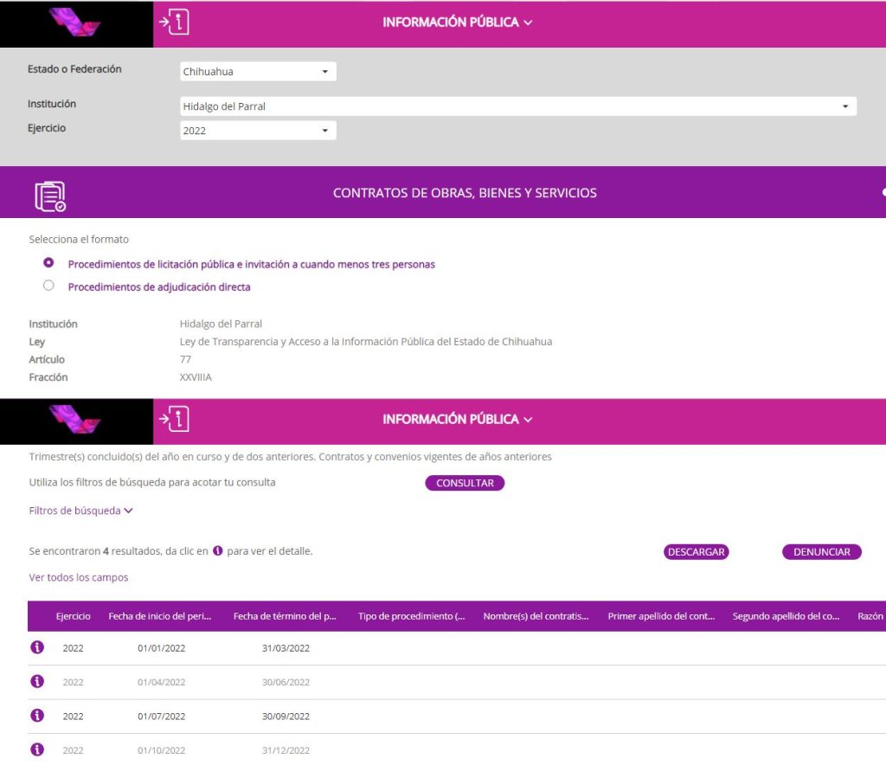Image resolution: width=886 pixels, height=765 pixels.
Task: Click the login icon in the upper header
Action: click(x=177, y=22)
